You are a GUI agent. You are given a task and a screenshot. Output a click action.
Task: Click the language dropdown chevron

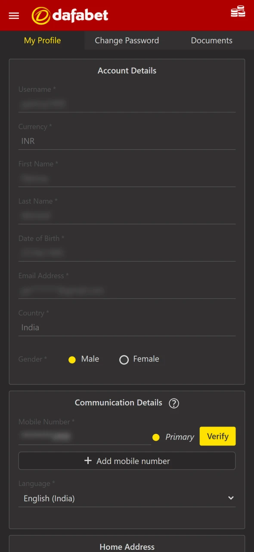(x=231, y=498)
